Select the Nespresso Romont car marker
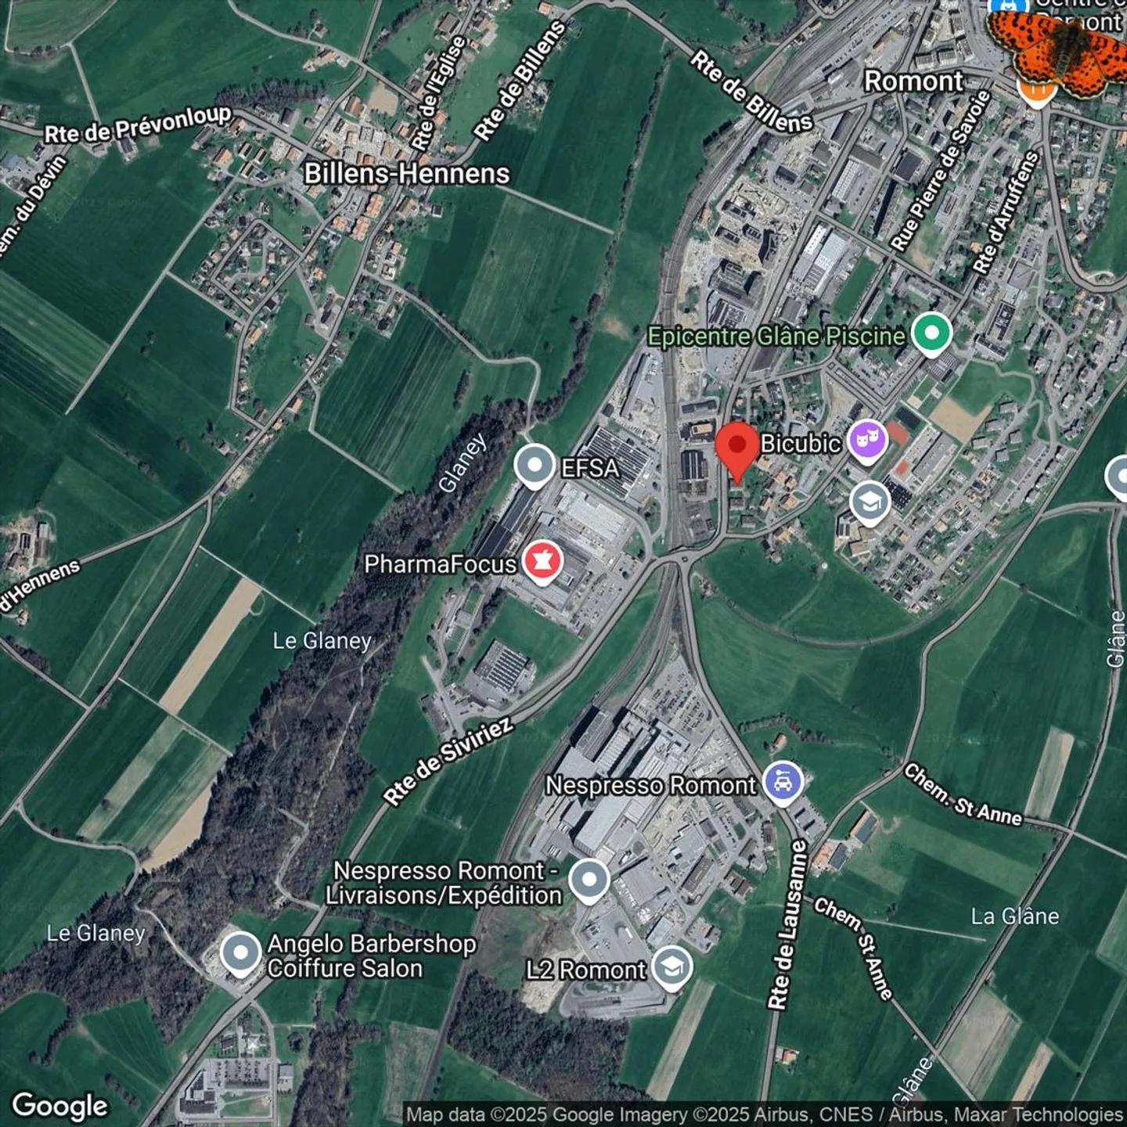This screenshot has height=1127, width=1127. pyautogui.click(x=783, y=782)
